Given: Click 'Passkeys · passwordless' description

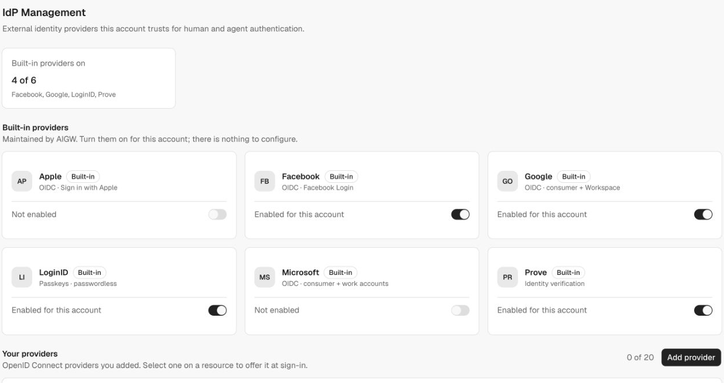Looking at the screenshot, I should [x=78, y=284].
